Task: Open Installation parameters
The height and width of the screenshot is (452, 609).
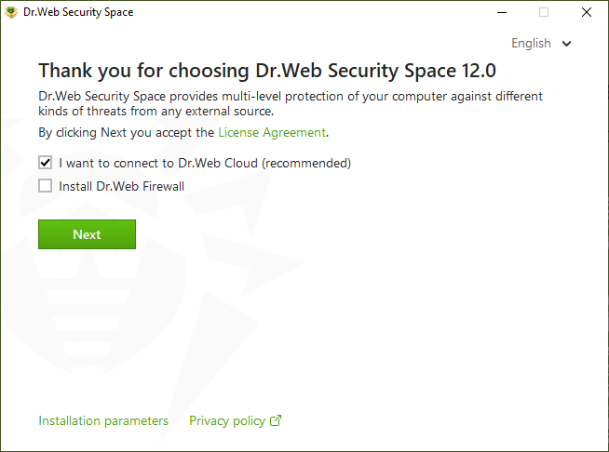Action: click(x=103, y=420)
